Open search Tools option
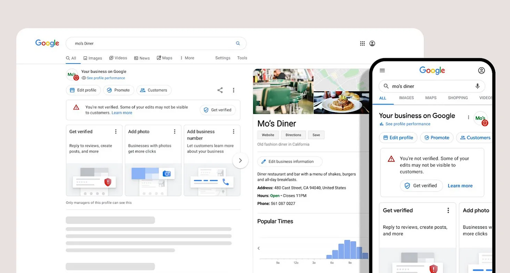This screenshot has width=510, height=273. (242, 58)
